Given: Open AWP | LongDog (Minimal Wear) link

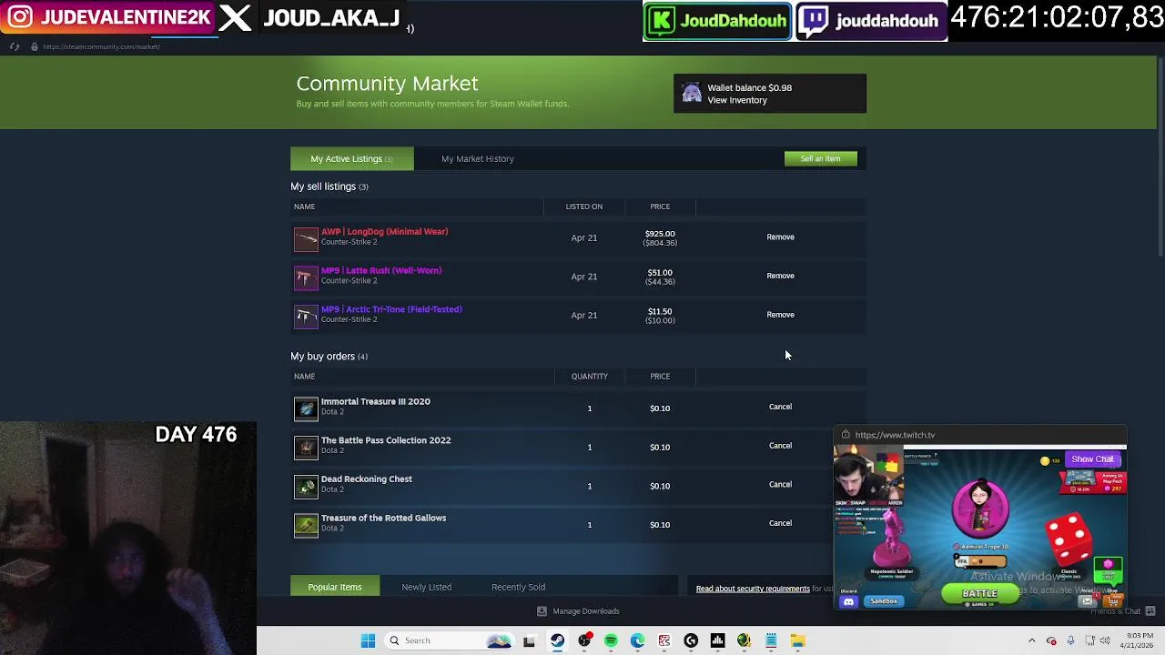Looking at the screenshot, I should pyautogui.click(x=384, y=231).
